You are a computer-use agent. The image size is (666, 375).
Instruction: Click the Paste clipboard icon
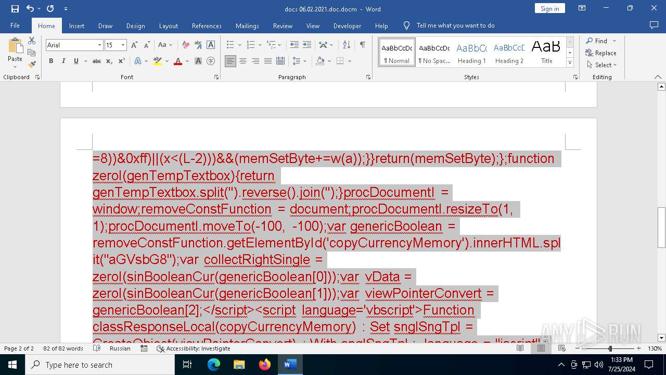pos(15,46)
